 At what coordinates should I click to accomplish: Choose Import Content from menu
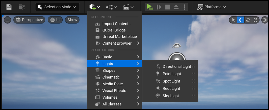[x=115, y=24]
